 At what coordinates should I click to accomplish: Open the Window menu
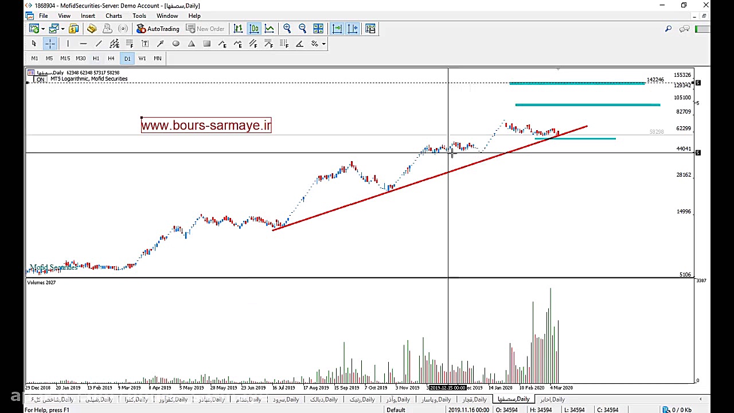[167, 15]
